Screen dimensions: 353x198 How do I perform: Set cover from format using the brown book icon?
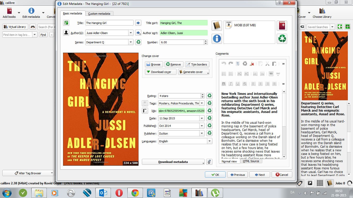[217, 26]
